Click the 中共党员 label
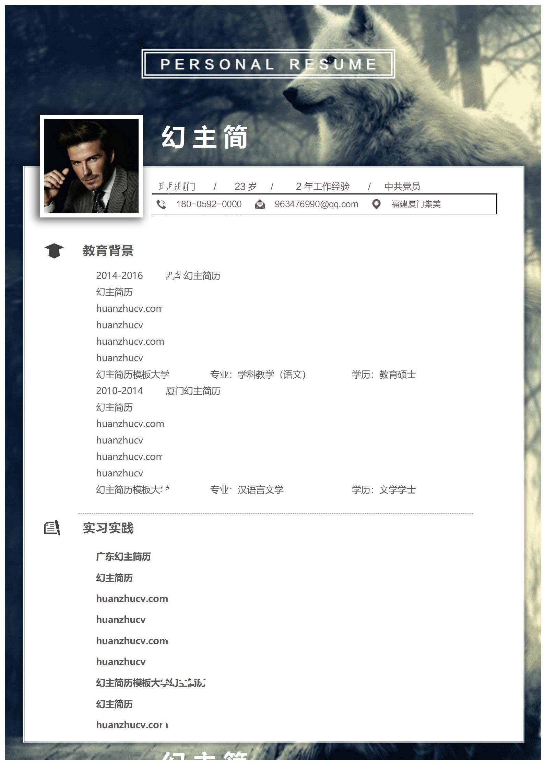Image resolution: width=544 pixels, height=770 pixels. (402, 186)
